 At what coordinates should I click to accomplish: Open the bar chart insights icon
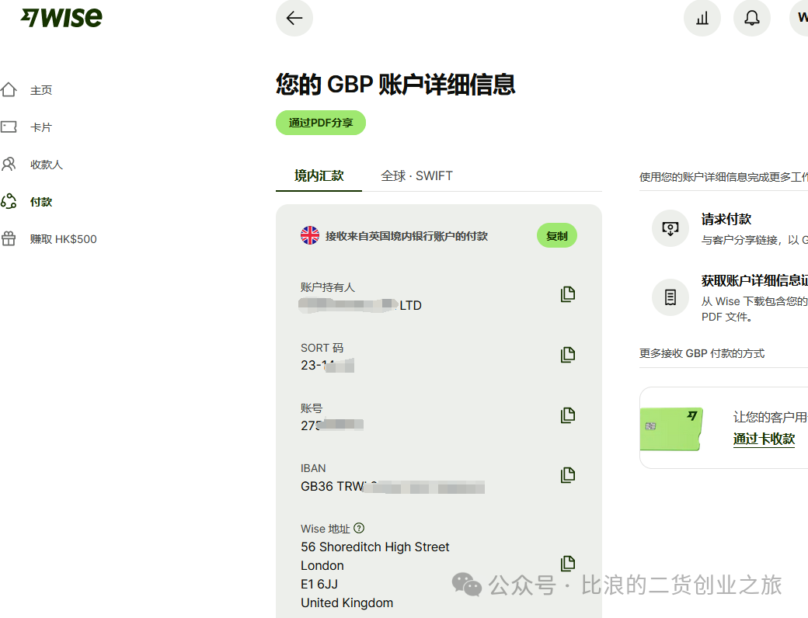coord(702,18)
